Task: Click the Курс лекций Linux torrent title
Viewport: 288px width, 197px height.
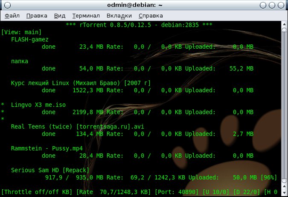Action: [81, 83]
